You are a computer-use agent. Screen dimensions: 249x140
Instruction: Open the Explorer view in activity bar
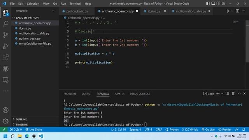[x=5, y=13]
